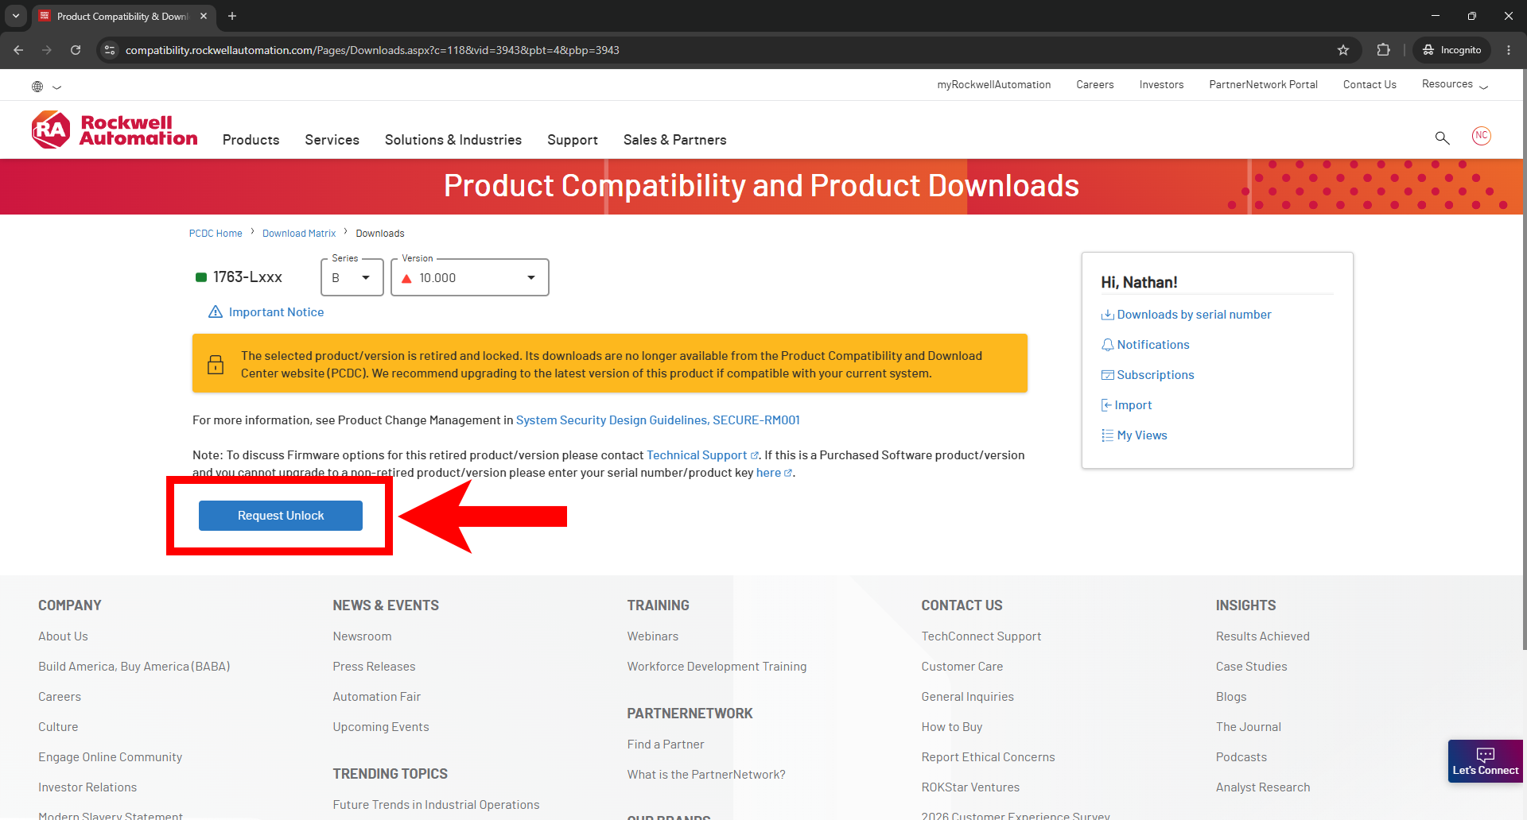Open the Case Studies footer link
1527x820 pixels.
(x=1251, y=667)
